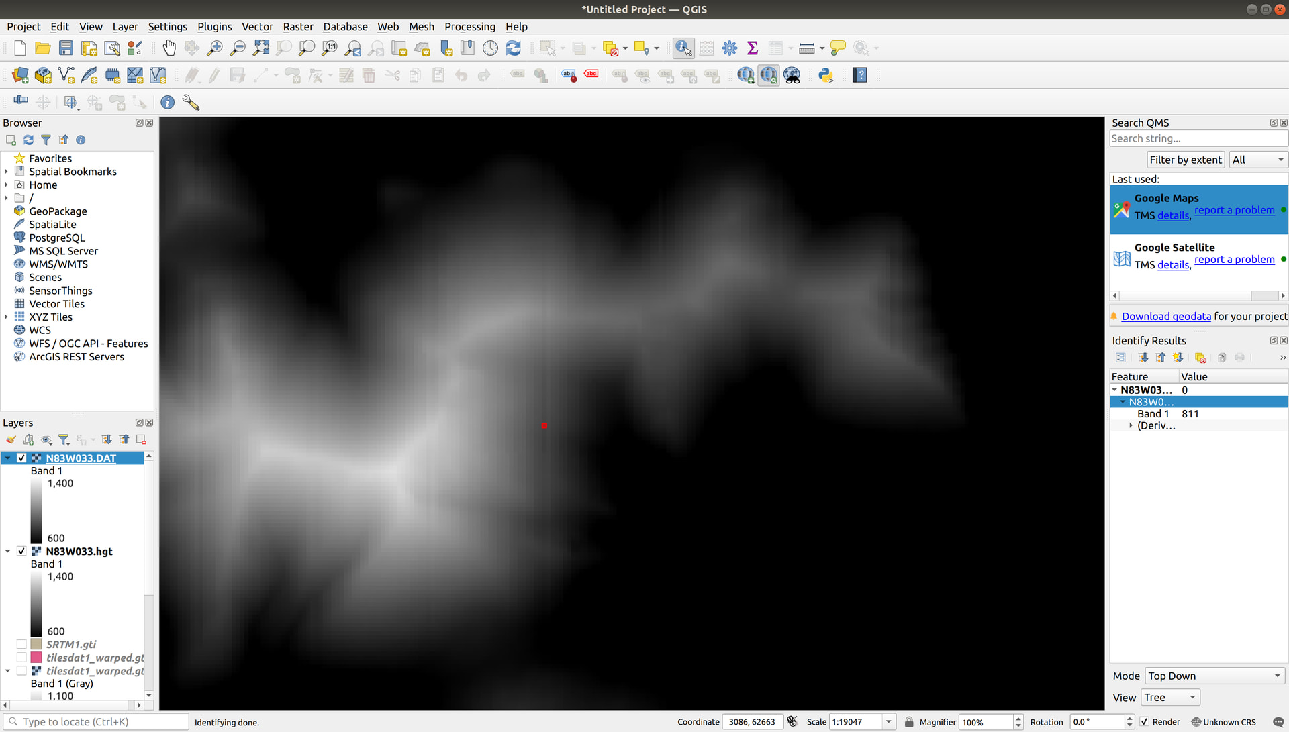Refresh the Browser panel
This screenshot has height=732, width=1289.
(x=28, y=140)
